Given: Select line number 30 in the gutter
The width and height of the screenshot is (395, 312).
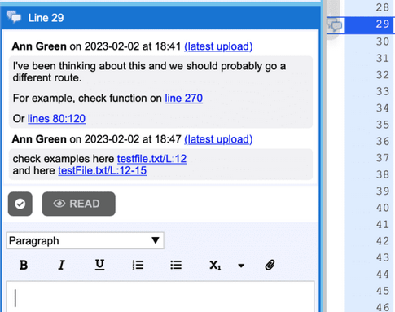Looking at the screenshot, I should point(383,42).
